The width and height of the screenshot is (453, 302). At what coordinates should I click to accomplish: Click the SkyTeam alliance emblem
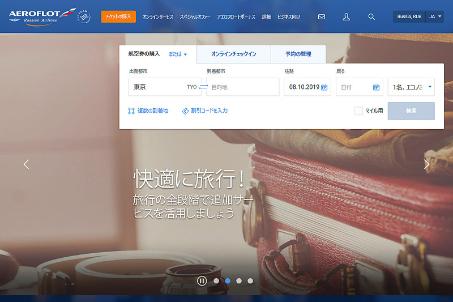point(84,17)
